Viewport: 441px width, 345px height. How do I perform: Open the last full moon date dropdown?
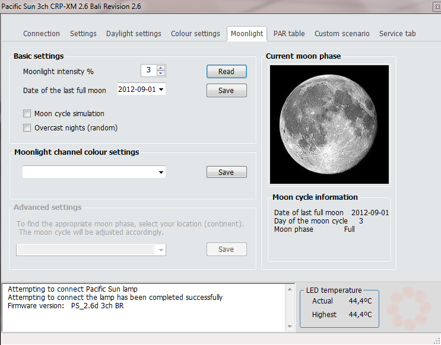point(161,90)
